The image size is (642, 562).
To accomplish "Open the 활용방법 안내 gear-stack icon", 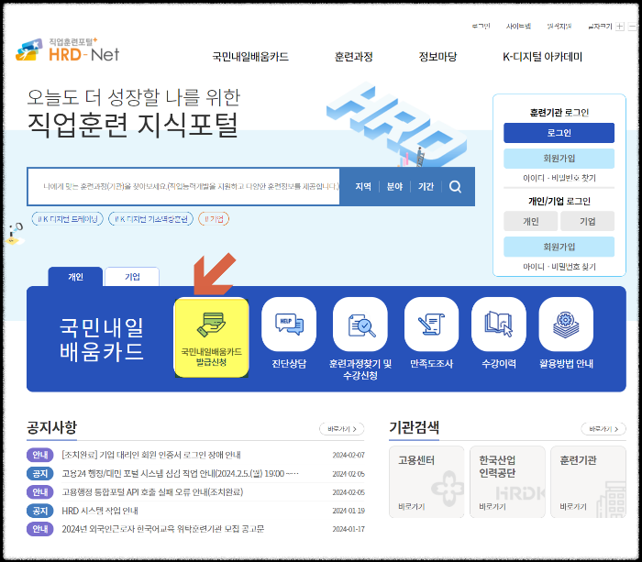I will click(x=566, y=325).
